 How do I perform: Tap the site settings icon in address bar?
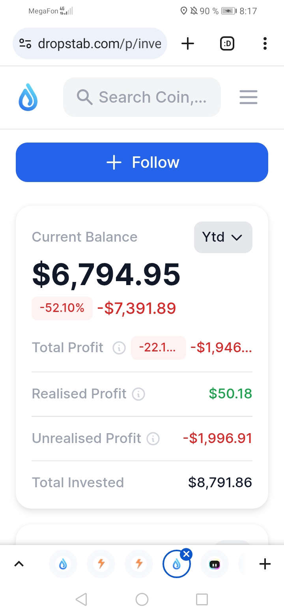coord(25,43)
